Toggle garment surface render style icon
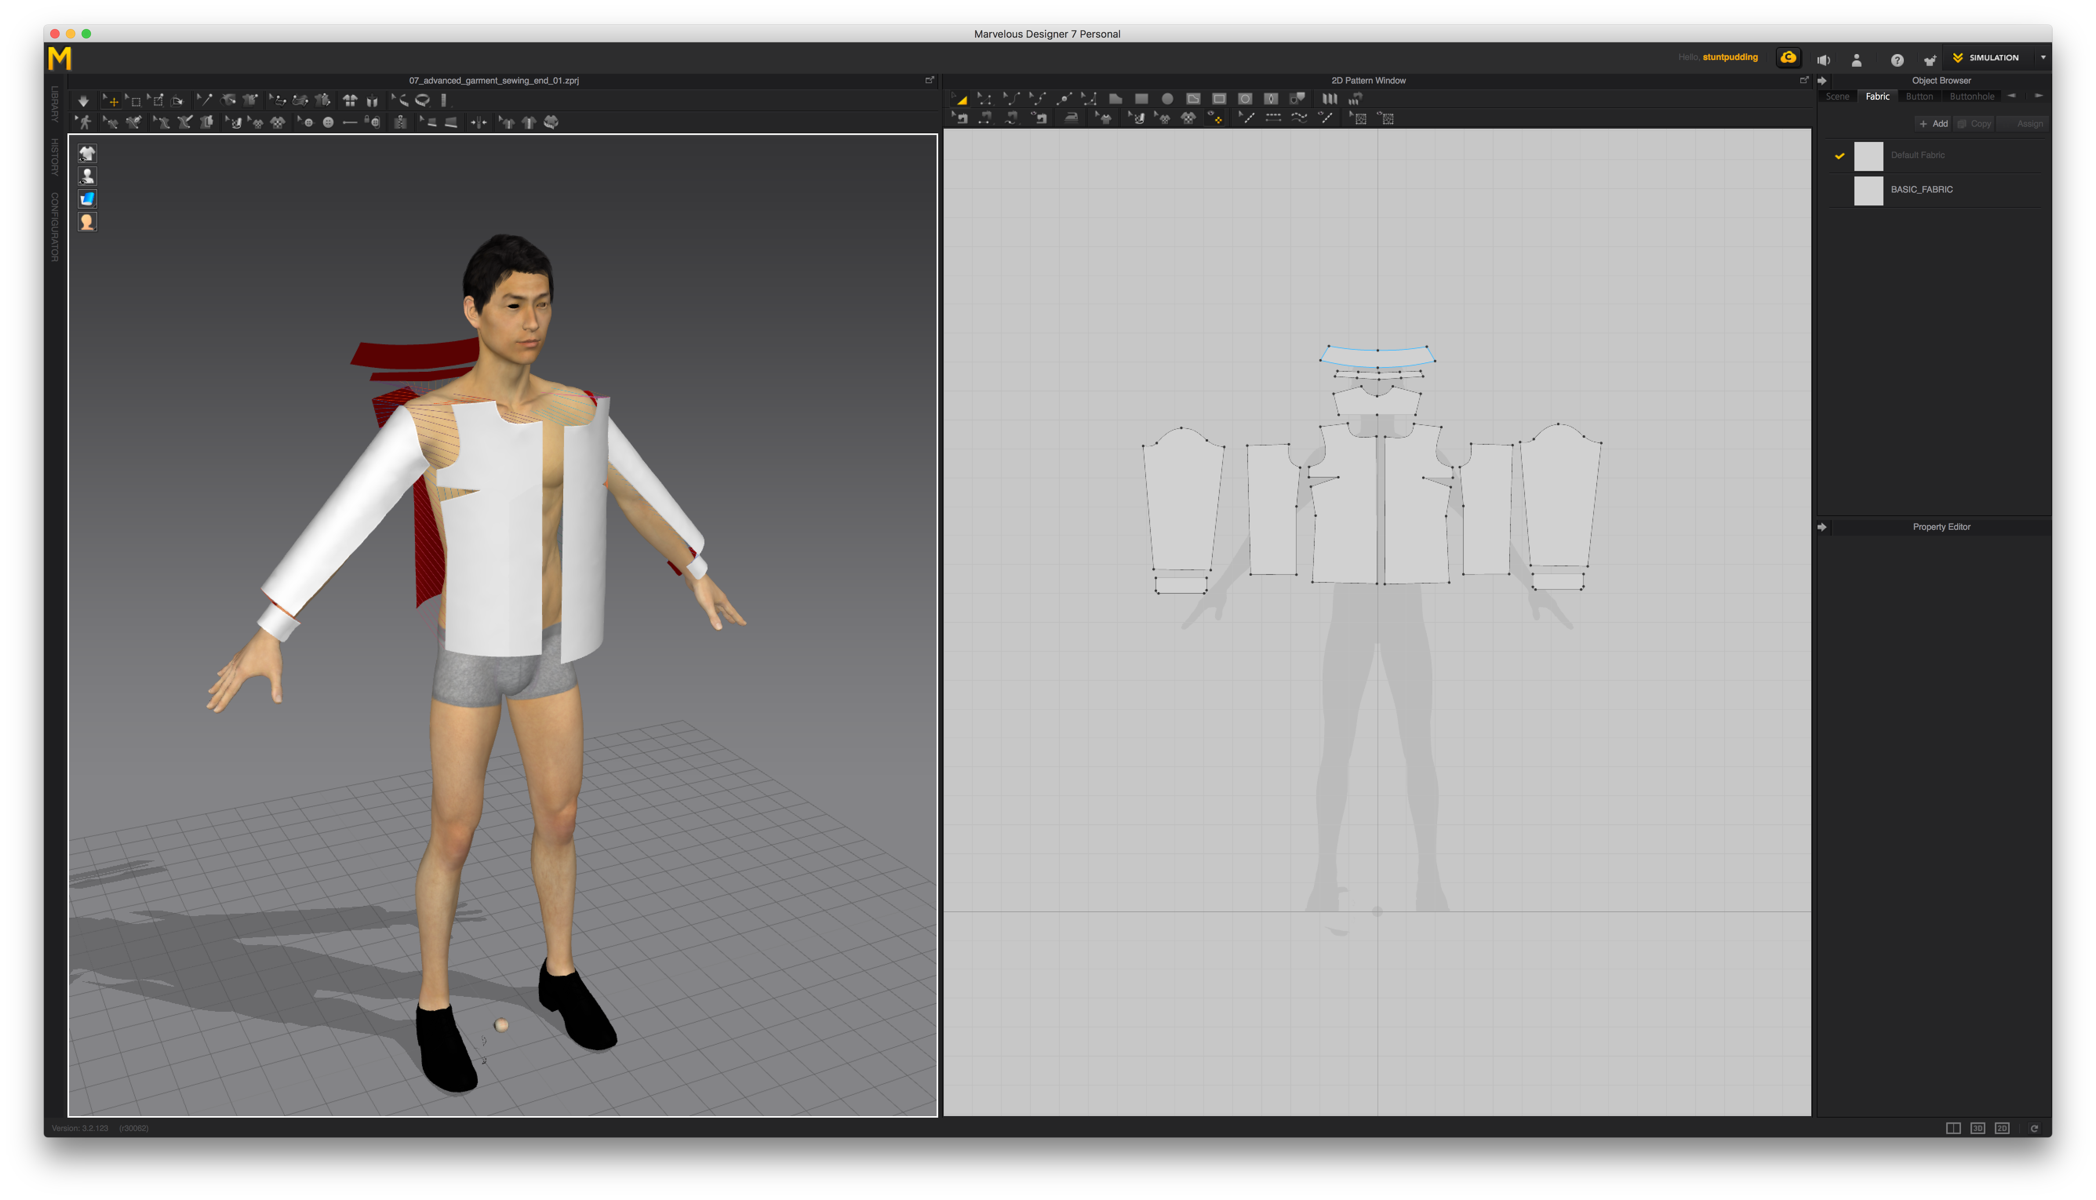Image resolution: width=2096 pixels, height=1200 pixels. tap(87, 198)
